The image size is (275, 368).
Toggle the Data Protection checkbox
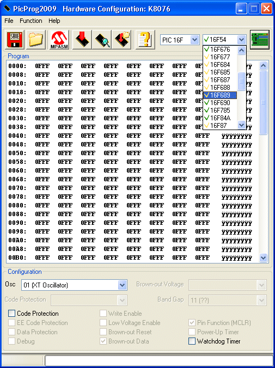tap(11, 332)
